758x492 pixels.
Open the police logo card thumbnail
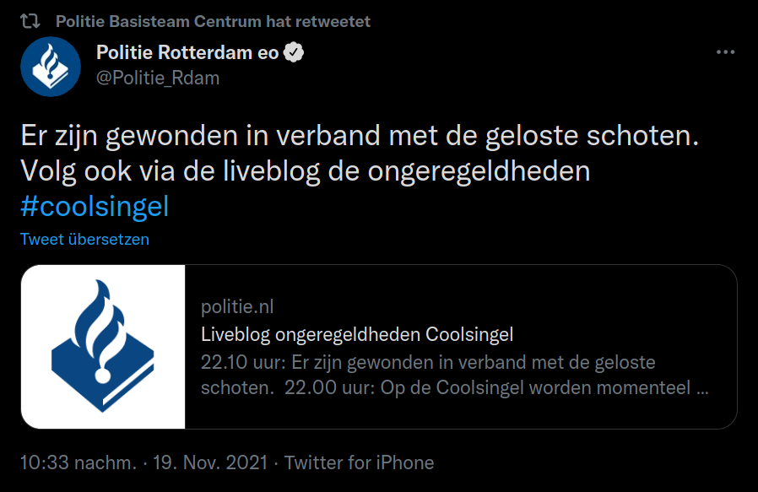click(103, 347)
